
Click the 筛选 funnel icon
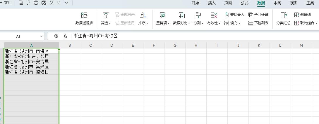pyautogui.click(x=106, y=15)
